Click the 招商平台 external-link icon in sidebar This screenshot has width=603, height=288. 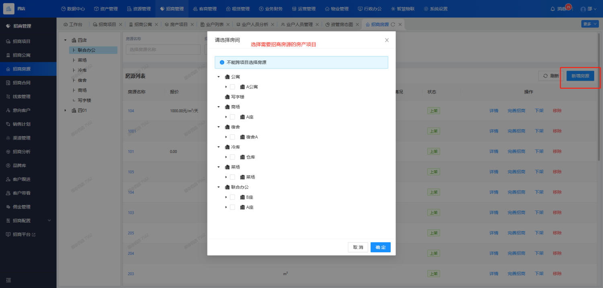click(34, 234)
